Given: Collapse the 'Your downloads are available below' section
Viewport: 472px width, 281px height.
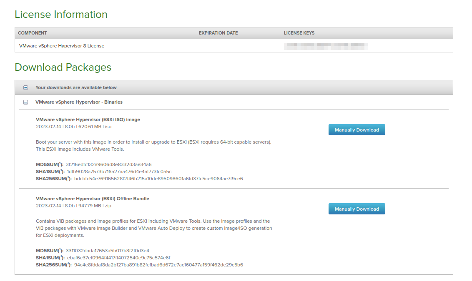Looking at the screenshot, I should [x=25, y=88].
